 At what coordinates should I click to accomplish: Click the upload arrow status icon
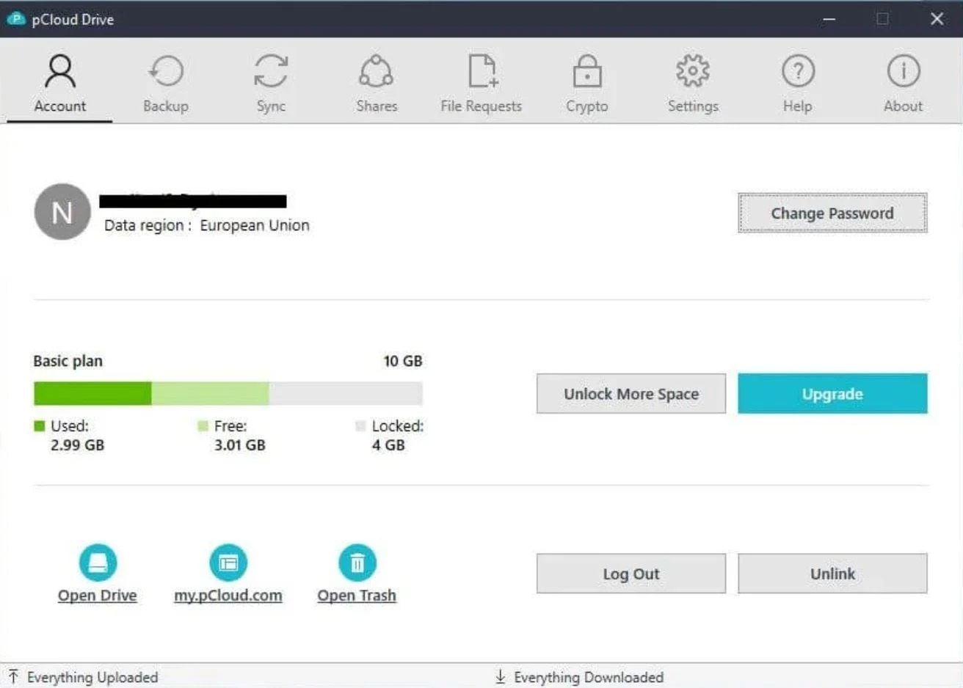tap(13, 676)
